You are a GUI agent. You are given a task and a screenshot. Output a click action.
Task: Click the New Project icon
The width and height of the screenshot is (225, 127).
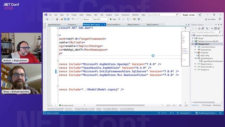(57, 19)
